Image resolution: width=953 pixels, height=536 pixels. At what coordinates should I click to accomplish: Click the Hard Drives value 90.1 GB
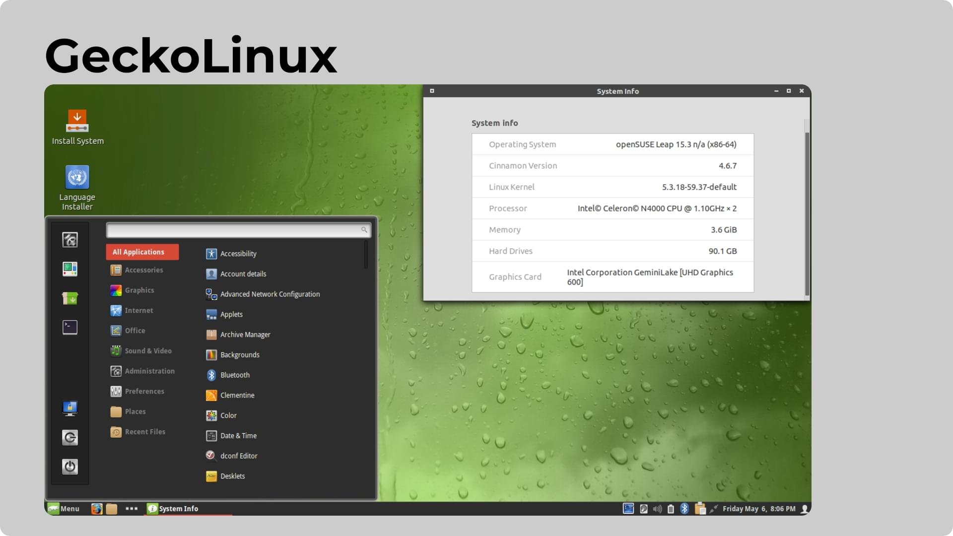(723, 251)
